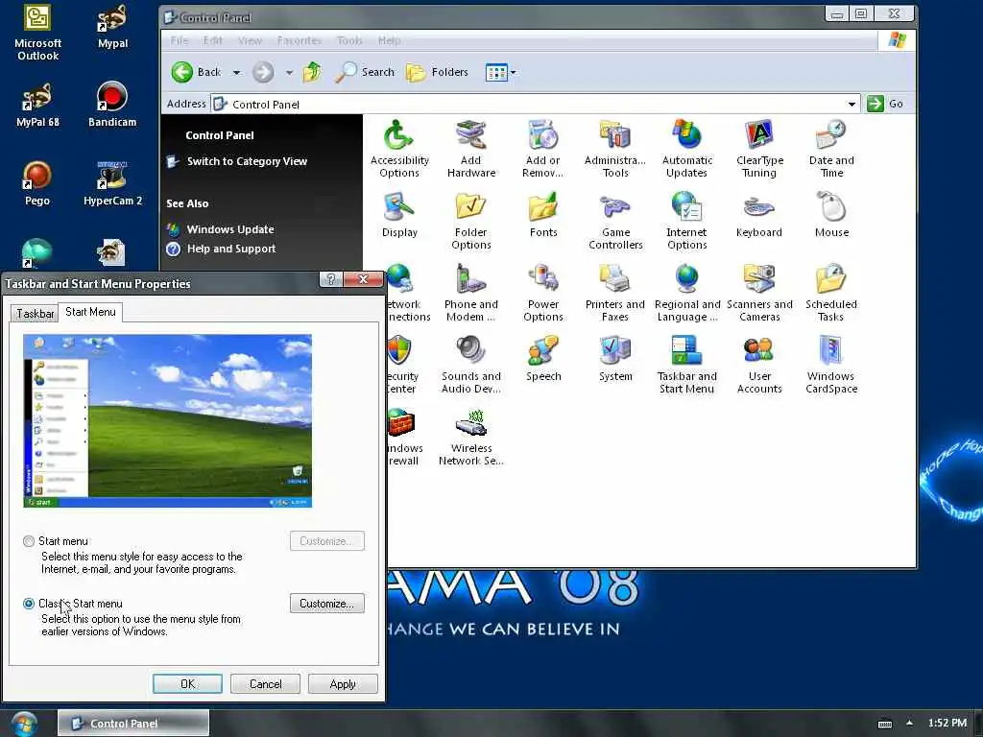Viewport: 983px width, 737px height.
Task: Open Windows Update link in sidebar
Action: tap(230, 229)
